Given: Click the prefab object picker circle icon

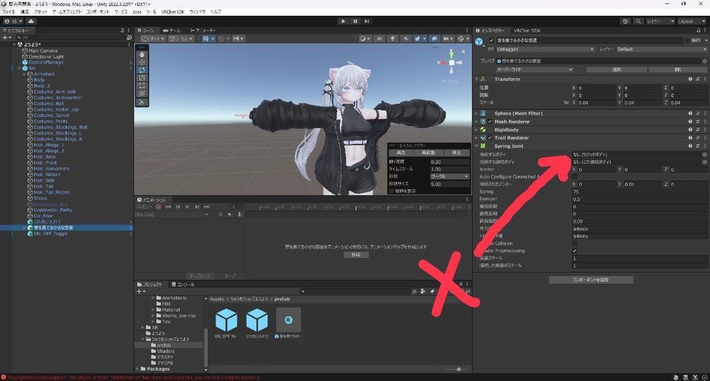Looking at the screenshot, I should coord(704,61).
